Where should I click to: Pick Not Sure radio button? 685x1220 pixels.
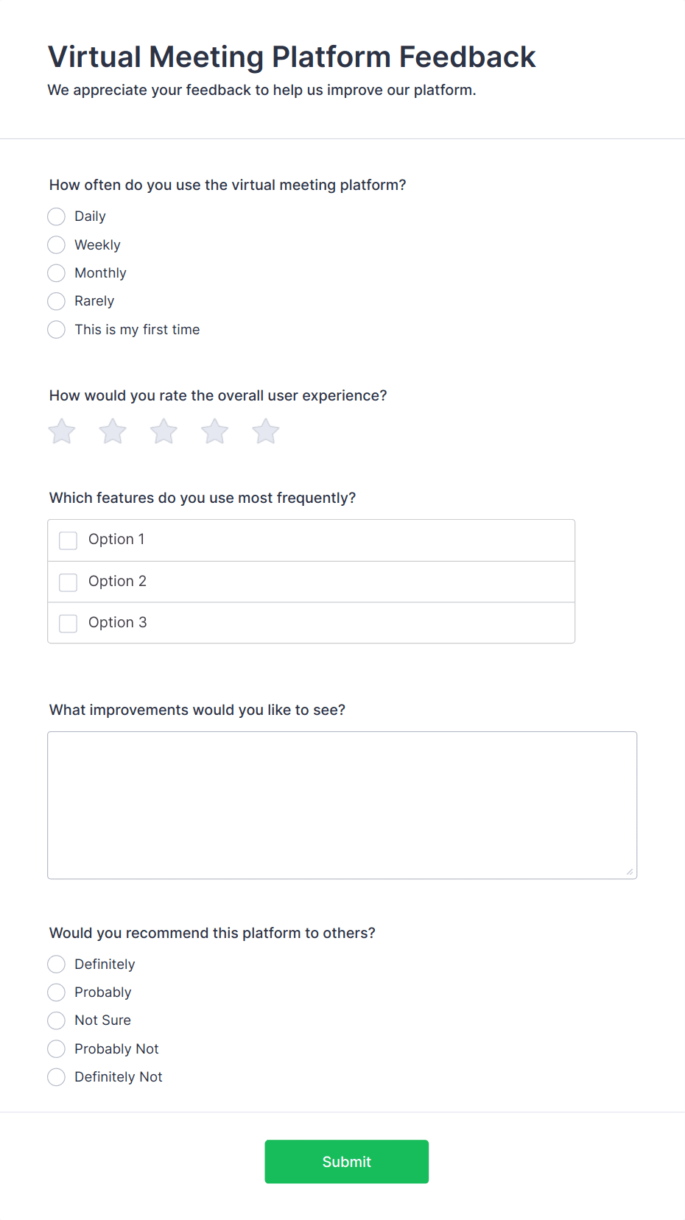coord(56,1020)
